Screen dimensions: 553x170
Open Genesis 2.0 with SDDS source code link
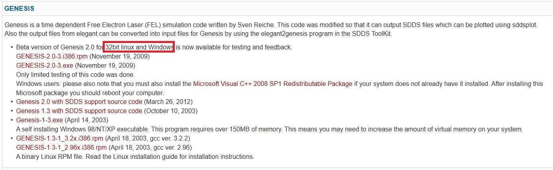[x=79, y=102]
